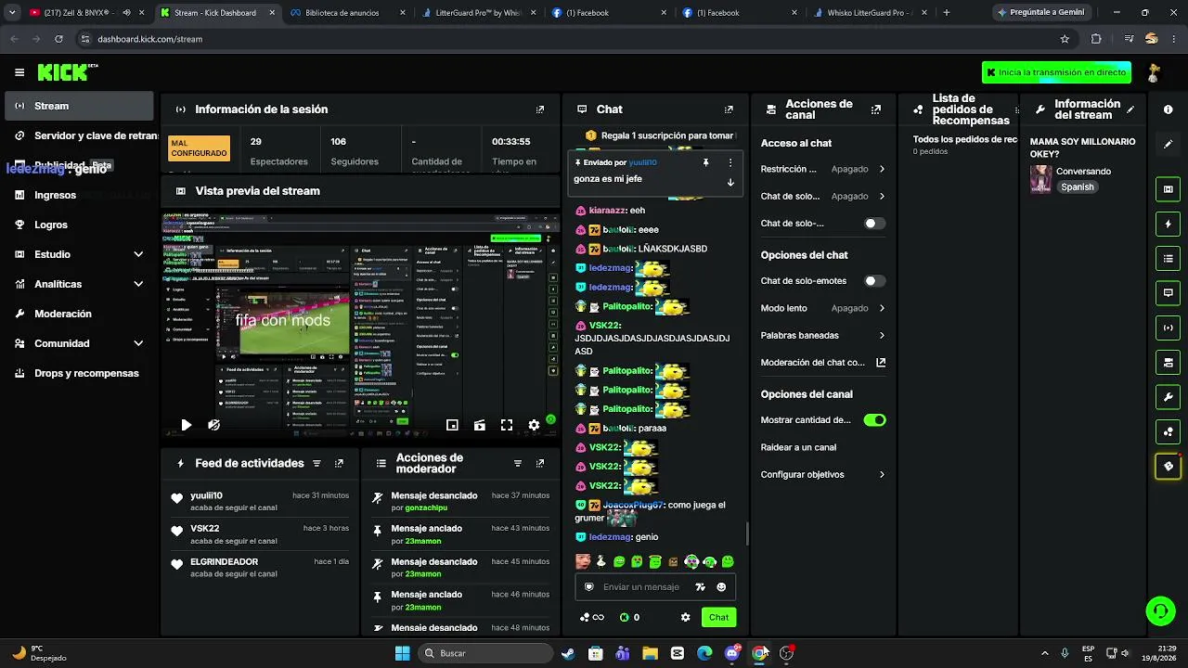Pop out the Acciones de canal panel

(875, 109)
